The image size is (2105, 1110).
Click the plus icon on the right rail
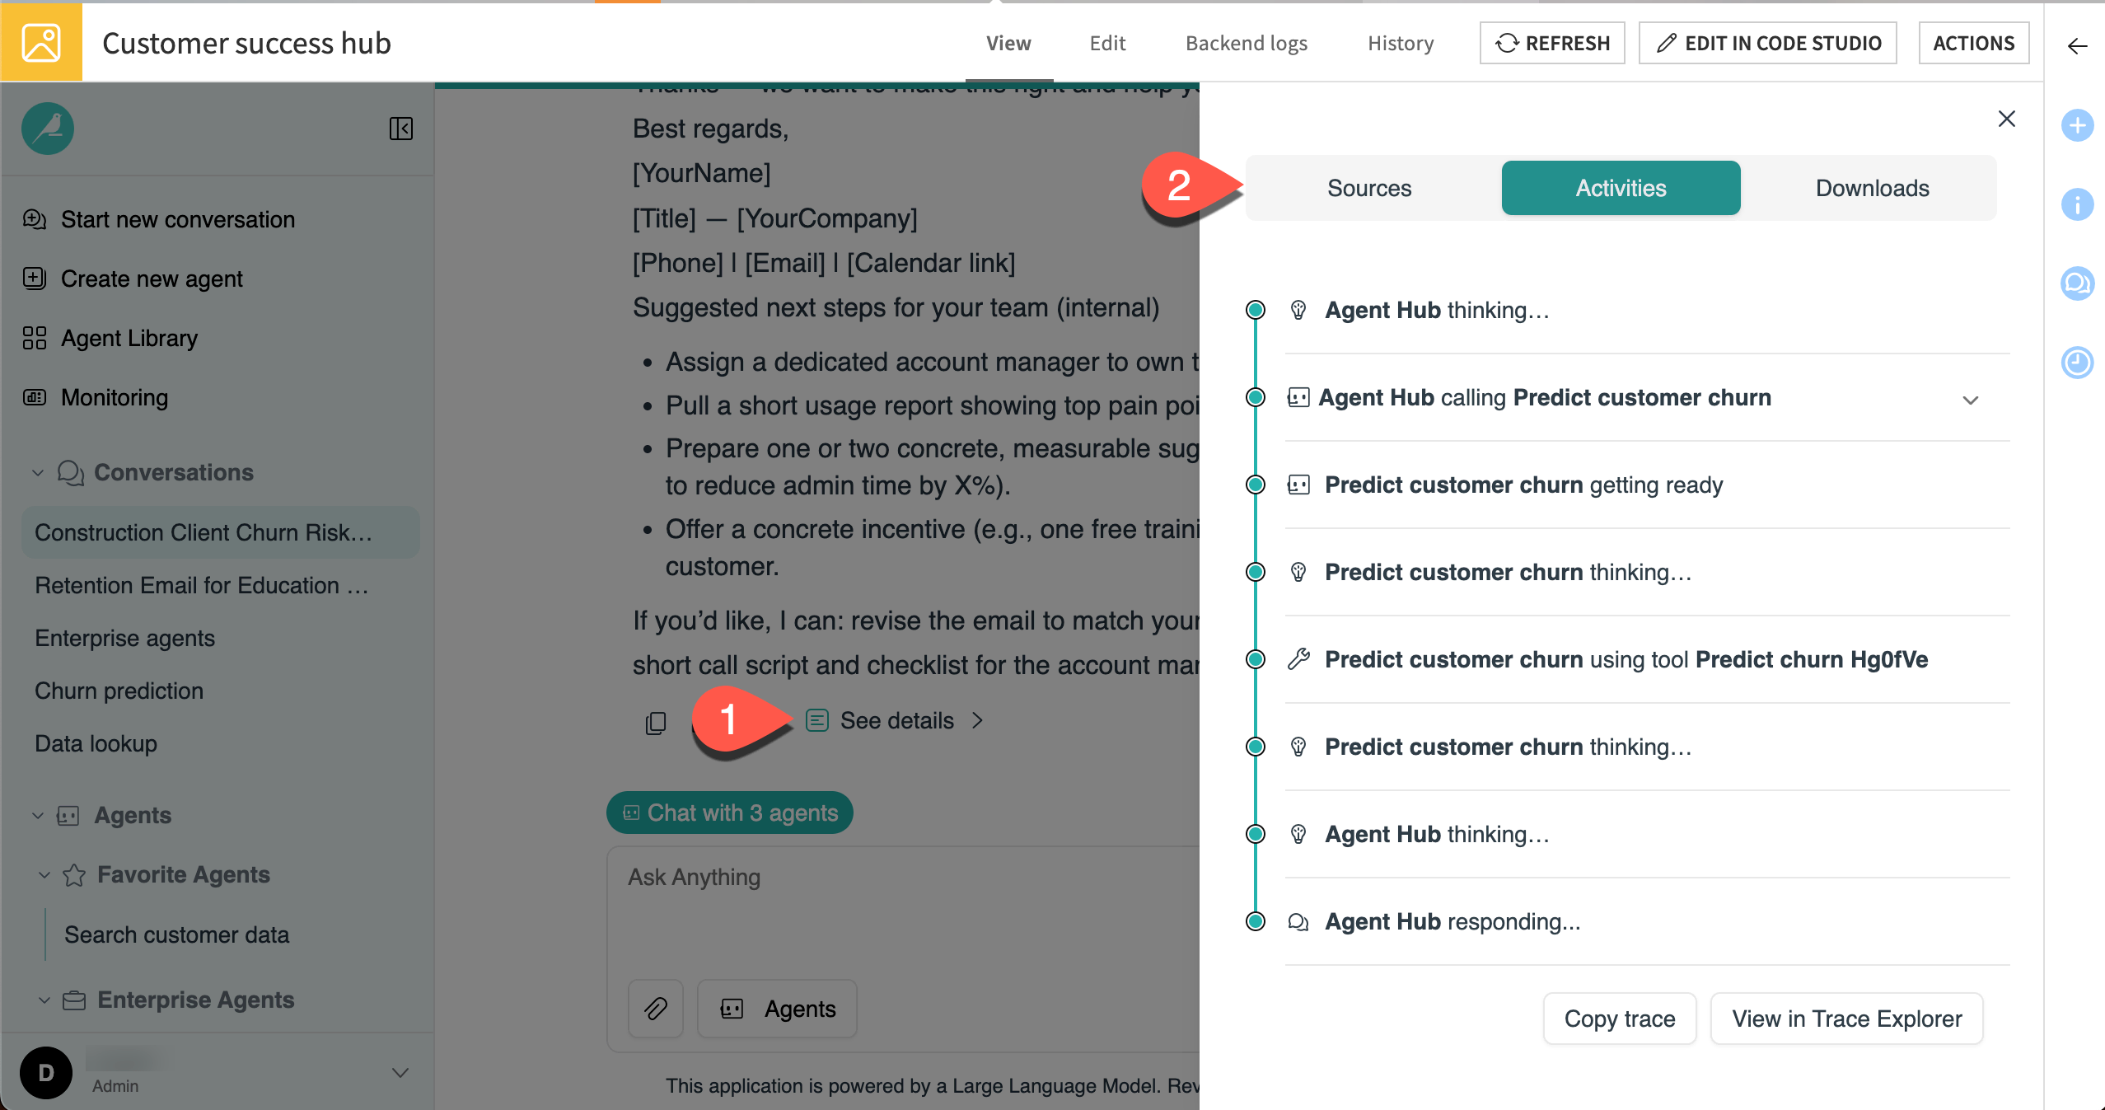(x=2078, y=125)
